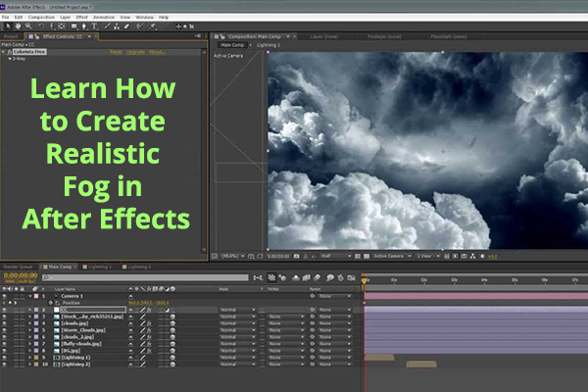
Task: Click the viewer current time 0:00:00:00
Action: click(x=278, y=256)
